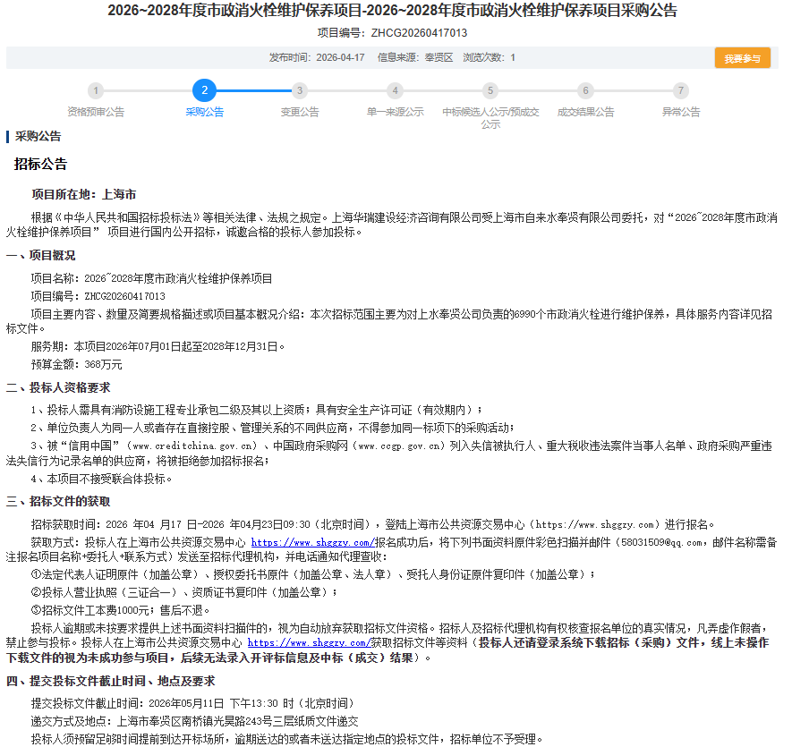Click the 招标公告 bold heading
The height and width of the screenshot is (747, 792).
click(40, 165)
